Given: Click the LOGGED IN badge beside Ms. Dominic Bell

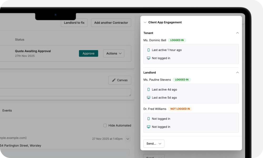Looking at the screenshot, I should coord(177,40).
